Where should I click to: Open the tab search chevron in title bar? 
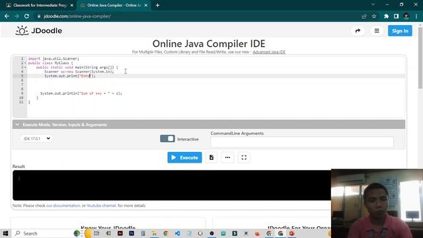tap(373, 5)
